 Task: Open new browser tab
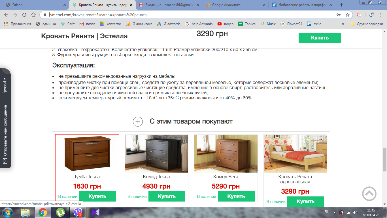(x=341, y=5)
